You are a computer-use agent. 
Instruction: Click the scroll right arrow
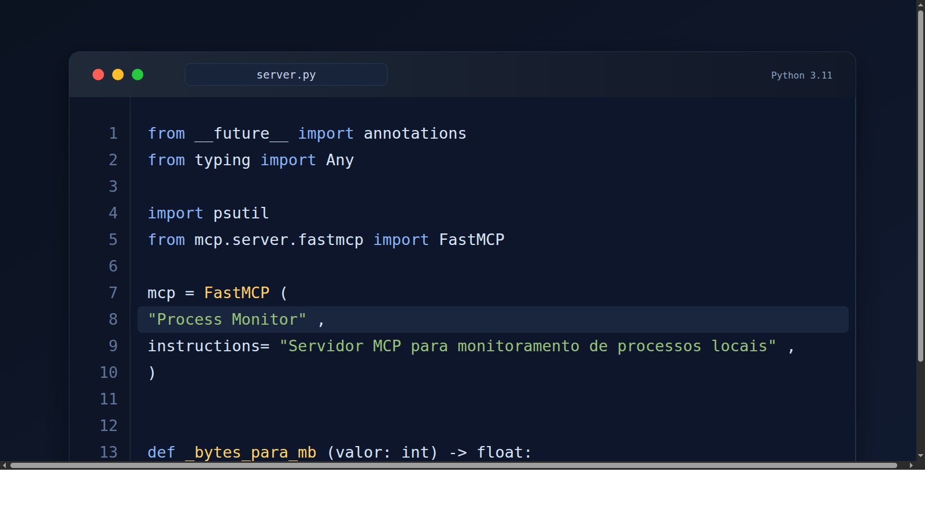(911, 465)
